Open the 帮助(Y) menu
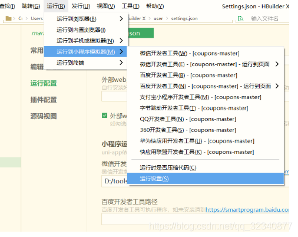 tap(155, 6)
